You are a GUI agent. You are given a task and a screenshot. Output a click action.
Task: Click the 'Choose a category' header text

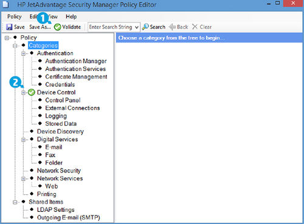[171, 38]
